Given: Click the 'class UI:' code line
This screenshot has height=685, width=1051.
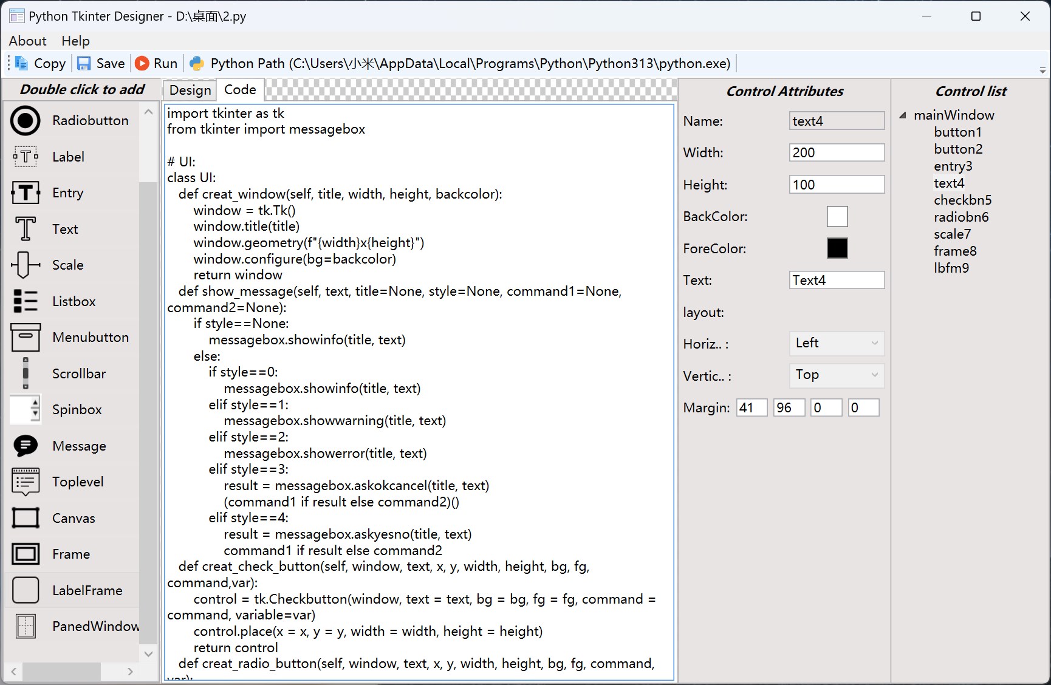Looking at the screenshot, I should [x=191, y=177].
